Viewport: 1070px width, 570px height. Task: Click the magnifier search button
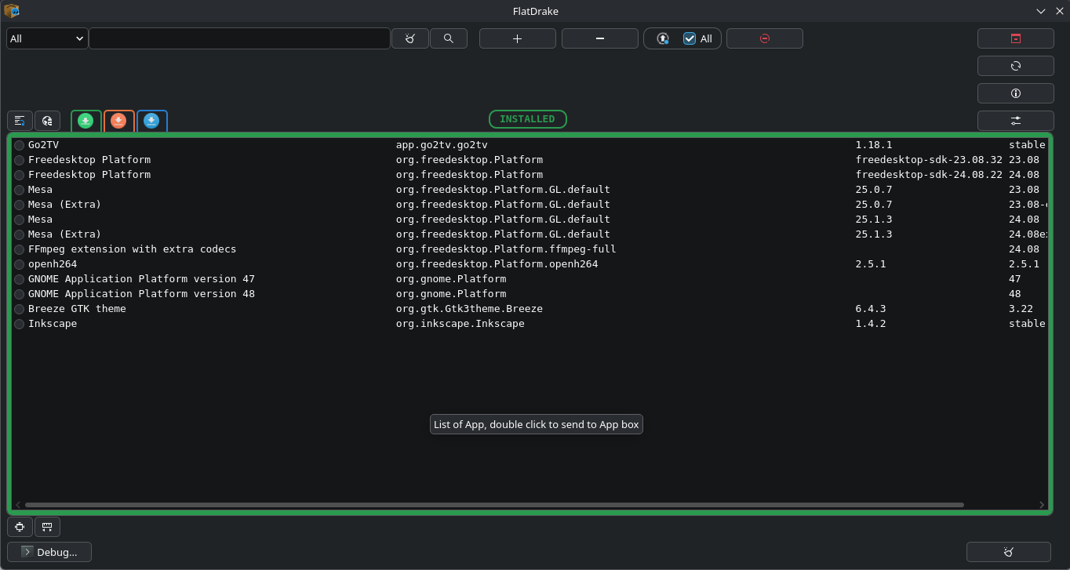click(449, 38)
